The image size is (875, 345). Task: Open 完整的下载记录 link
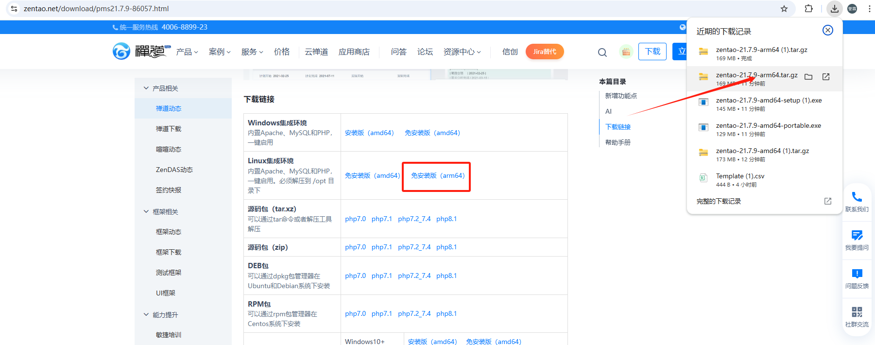[x=719, y=201]
